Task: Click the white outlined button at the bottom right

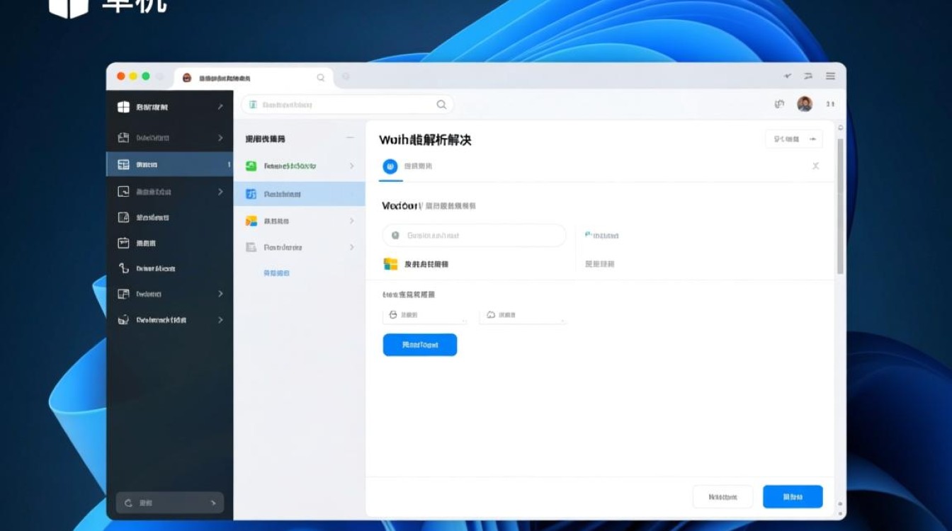Action: (x=722, y=497)
